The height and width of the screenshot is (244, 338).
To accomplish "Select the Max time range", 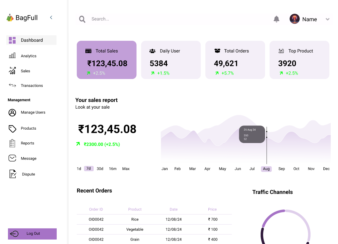I will click(126, 169).
